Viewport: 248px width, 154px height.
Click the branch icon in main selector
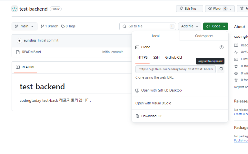point(16,26)
